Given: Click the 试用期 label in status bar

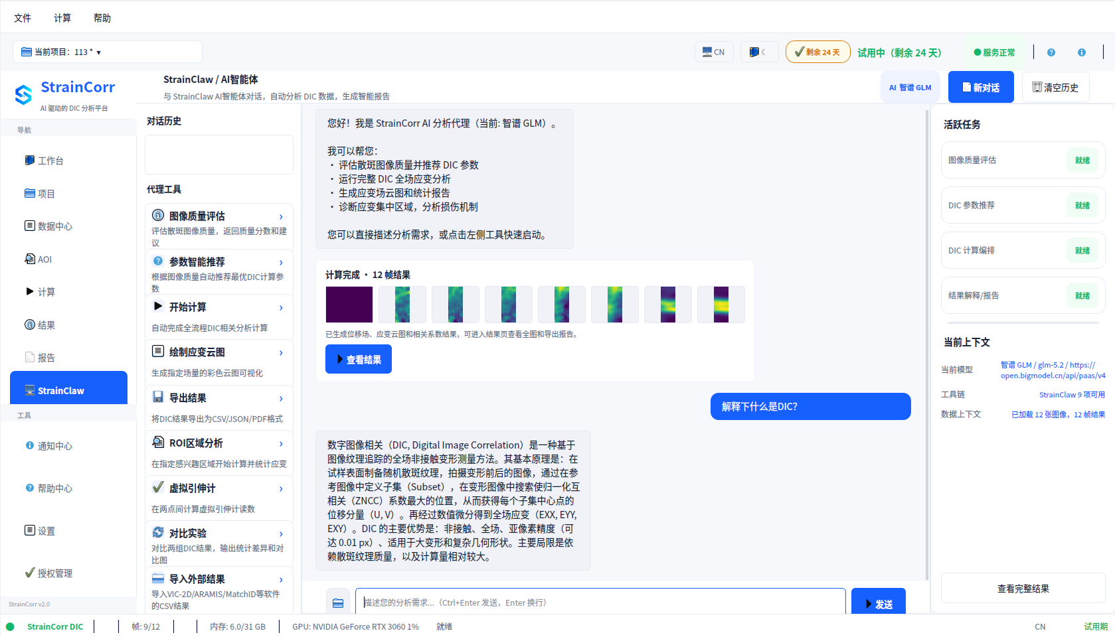Looking at the screenshot, I should pos(1096,626).
